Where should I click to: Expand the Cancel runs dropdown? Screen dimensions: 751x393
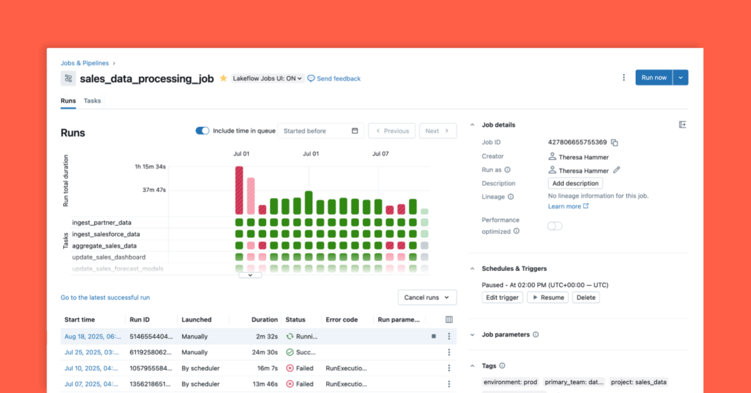[x=427, y=297]
